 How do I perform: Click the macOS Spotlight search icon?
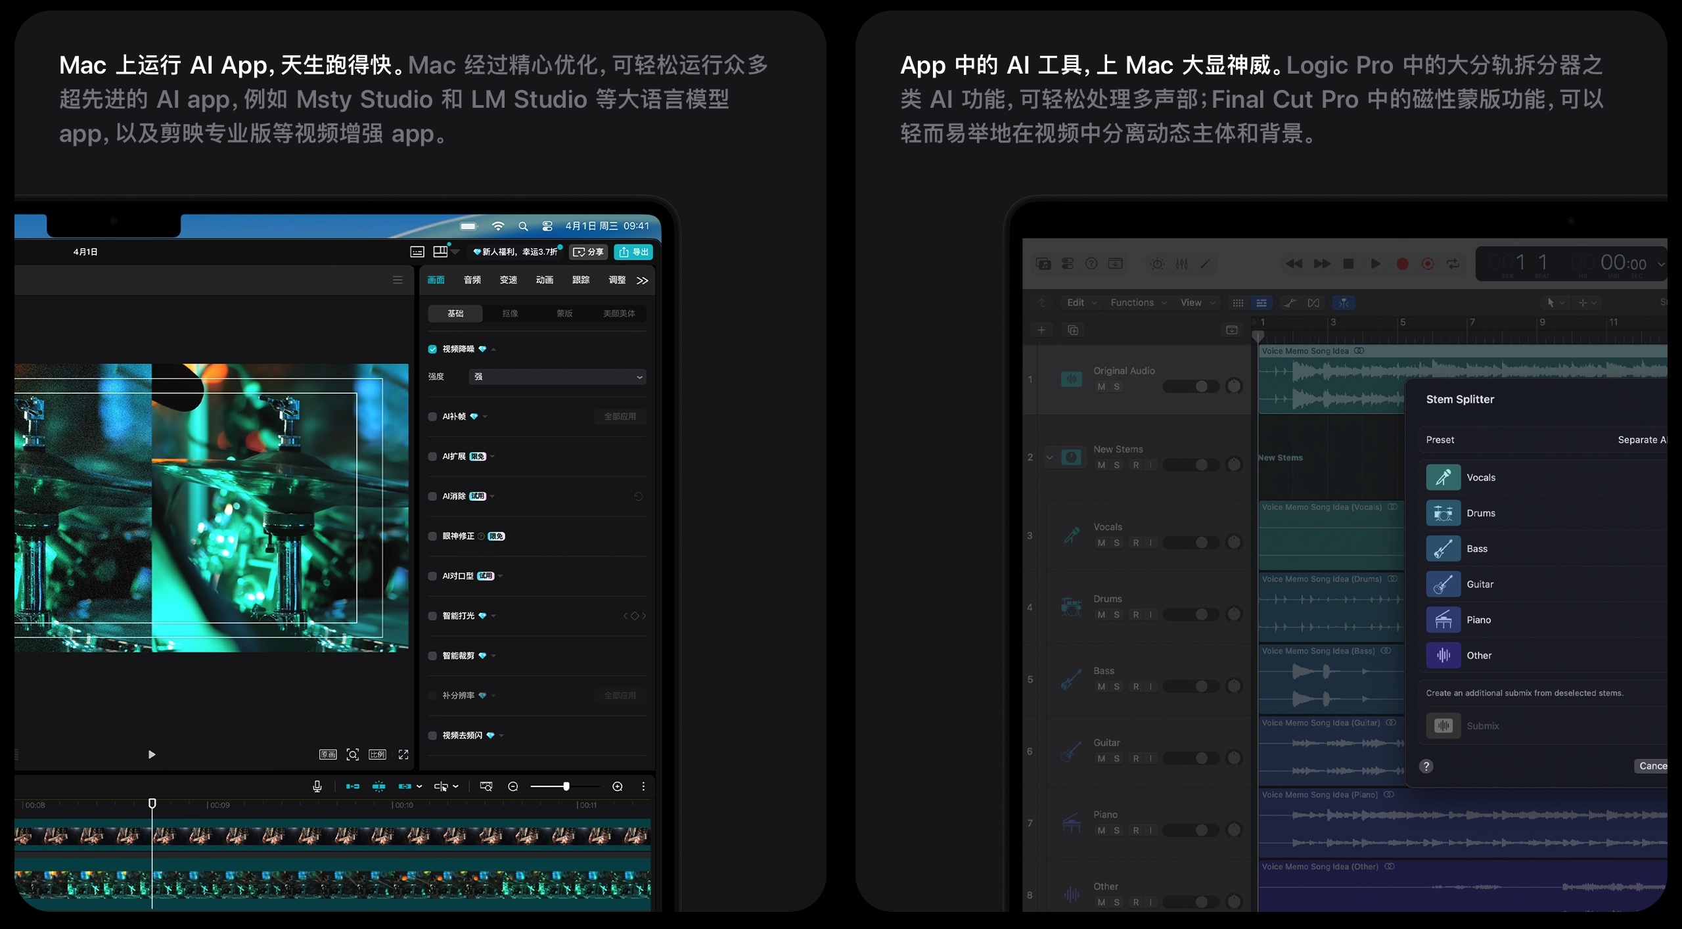[523, 226]
